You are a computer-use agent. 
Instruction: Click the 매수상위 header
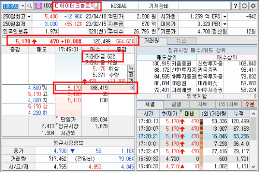(x=227, y=57)
